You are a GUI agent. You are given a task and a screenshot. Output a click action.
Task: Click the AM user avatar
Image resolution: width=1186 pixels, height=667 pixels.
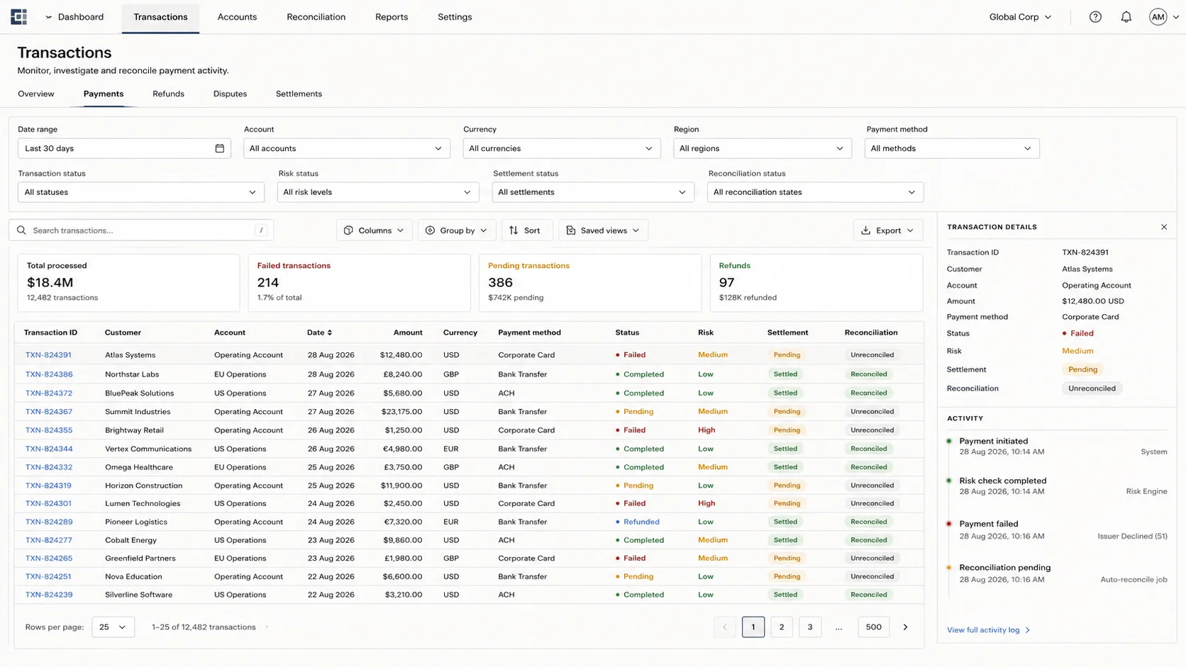coord(1158,17)
